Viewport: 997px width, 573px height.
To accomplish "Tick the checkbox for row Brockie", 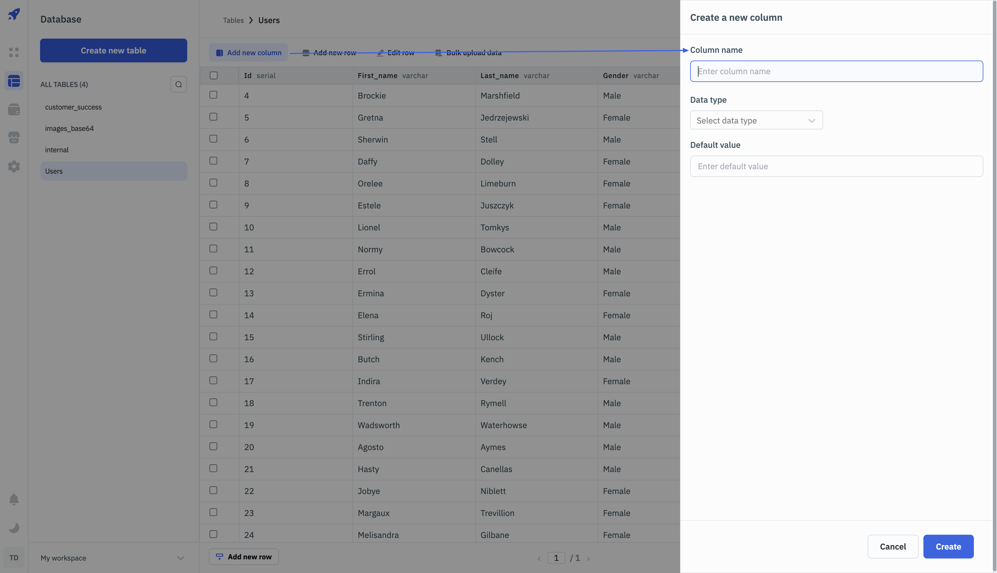I will click(213, 95).
